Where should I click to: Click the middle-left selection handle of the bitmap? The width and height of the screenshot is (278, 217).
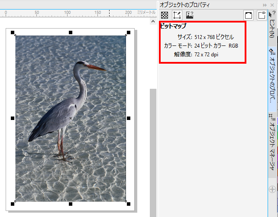13,118
